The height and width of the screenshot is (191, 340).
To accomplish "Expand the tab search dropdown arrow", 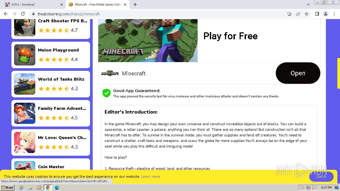I will click(308, 5).
